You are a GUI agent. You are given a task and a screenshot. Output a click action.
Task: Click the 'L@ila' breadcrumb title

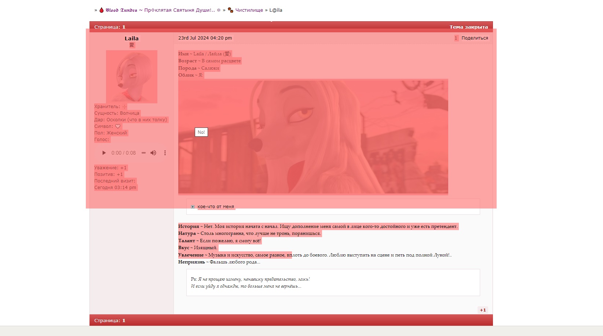(276, 10)
